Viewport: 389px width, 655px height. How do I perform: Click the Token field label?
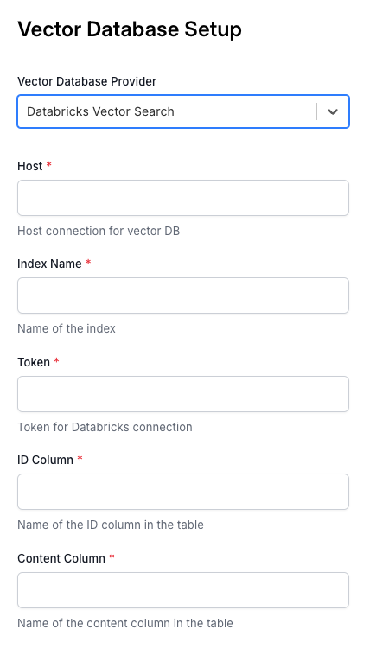tap(34, 362)
